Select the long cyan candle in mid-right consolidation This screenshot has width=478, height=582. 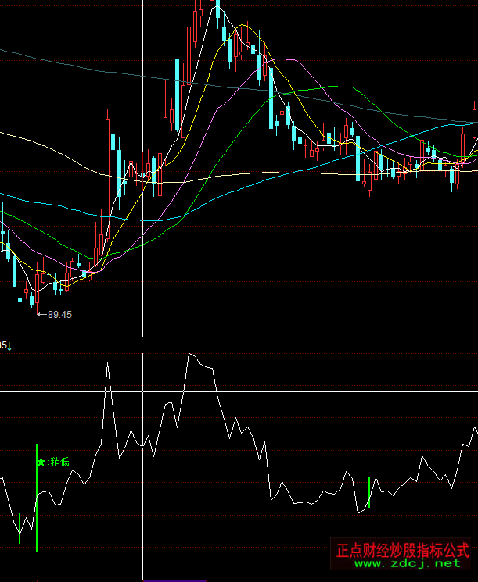point(358,160)
